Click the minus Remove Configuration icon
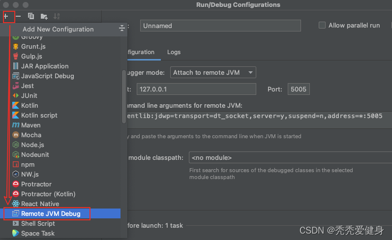Screen dimensions: 392x240 (18, 16)
